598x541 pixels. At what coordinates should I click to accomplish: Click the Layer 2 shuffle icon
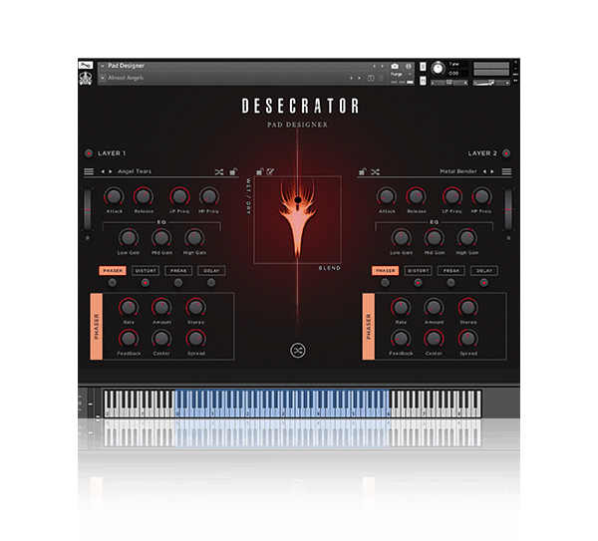pyautogui.click(x=375, y=171)
